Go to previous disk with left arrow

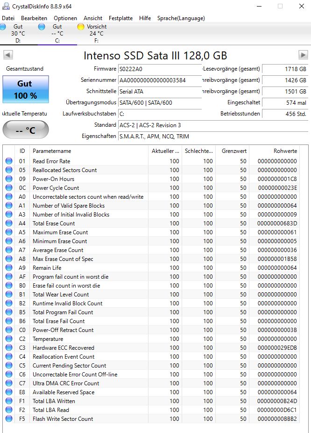[x=8, y=55]
